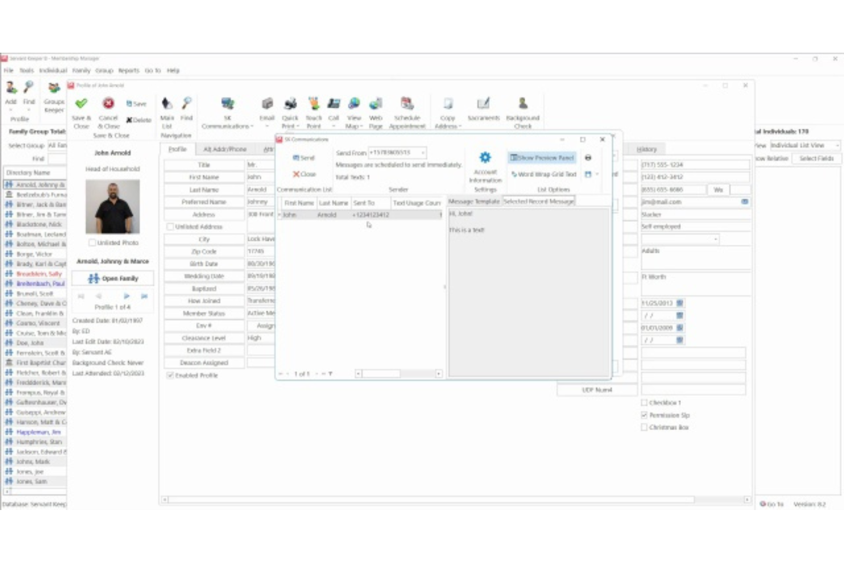Screen dimensions: 844x563
Task: Click the Quick Print icon
Action: click(290, 103)
